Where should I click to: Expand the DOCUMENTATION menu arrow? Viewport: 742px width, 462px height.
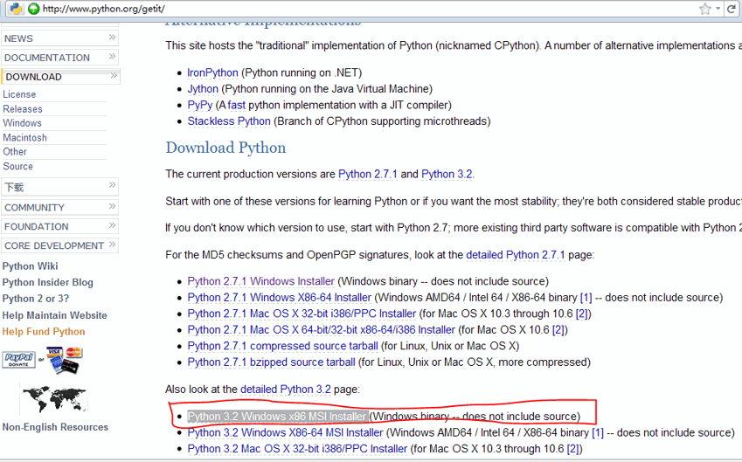(112, 56)
